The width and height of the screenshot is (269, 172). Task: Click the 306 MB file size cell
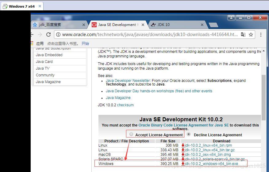click(172, 145)
